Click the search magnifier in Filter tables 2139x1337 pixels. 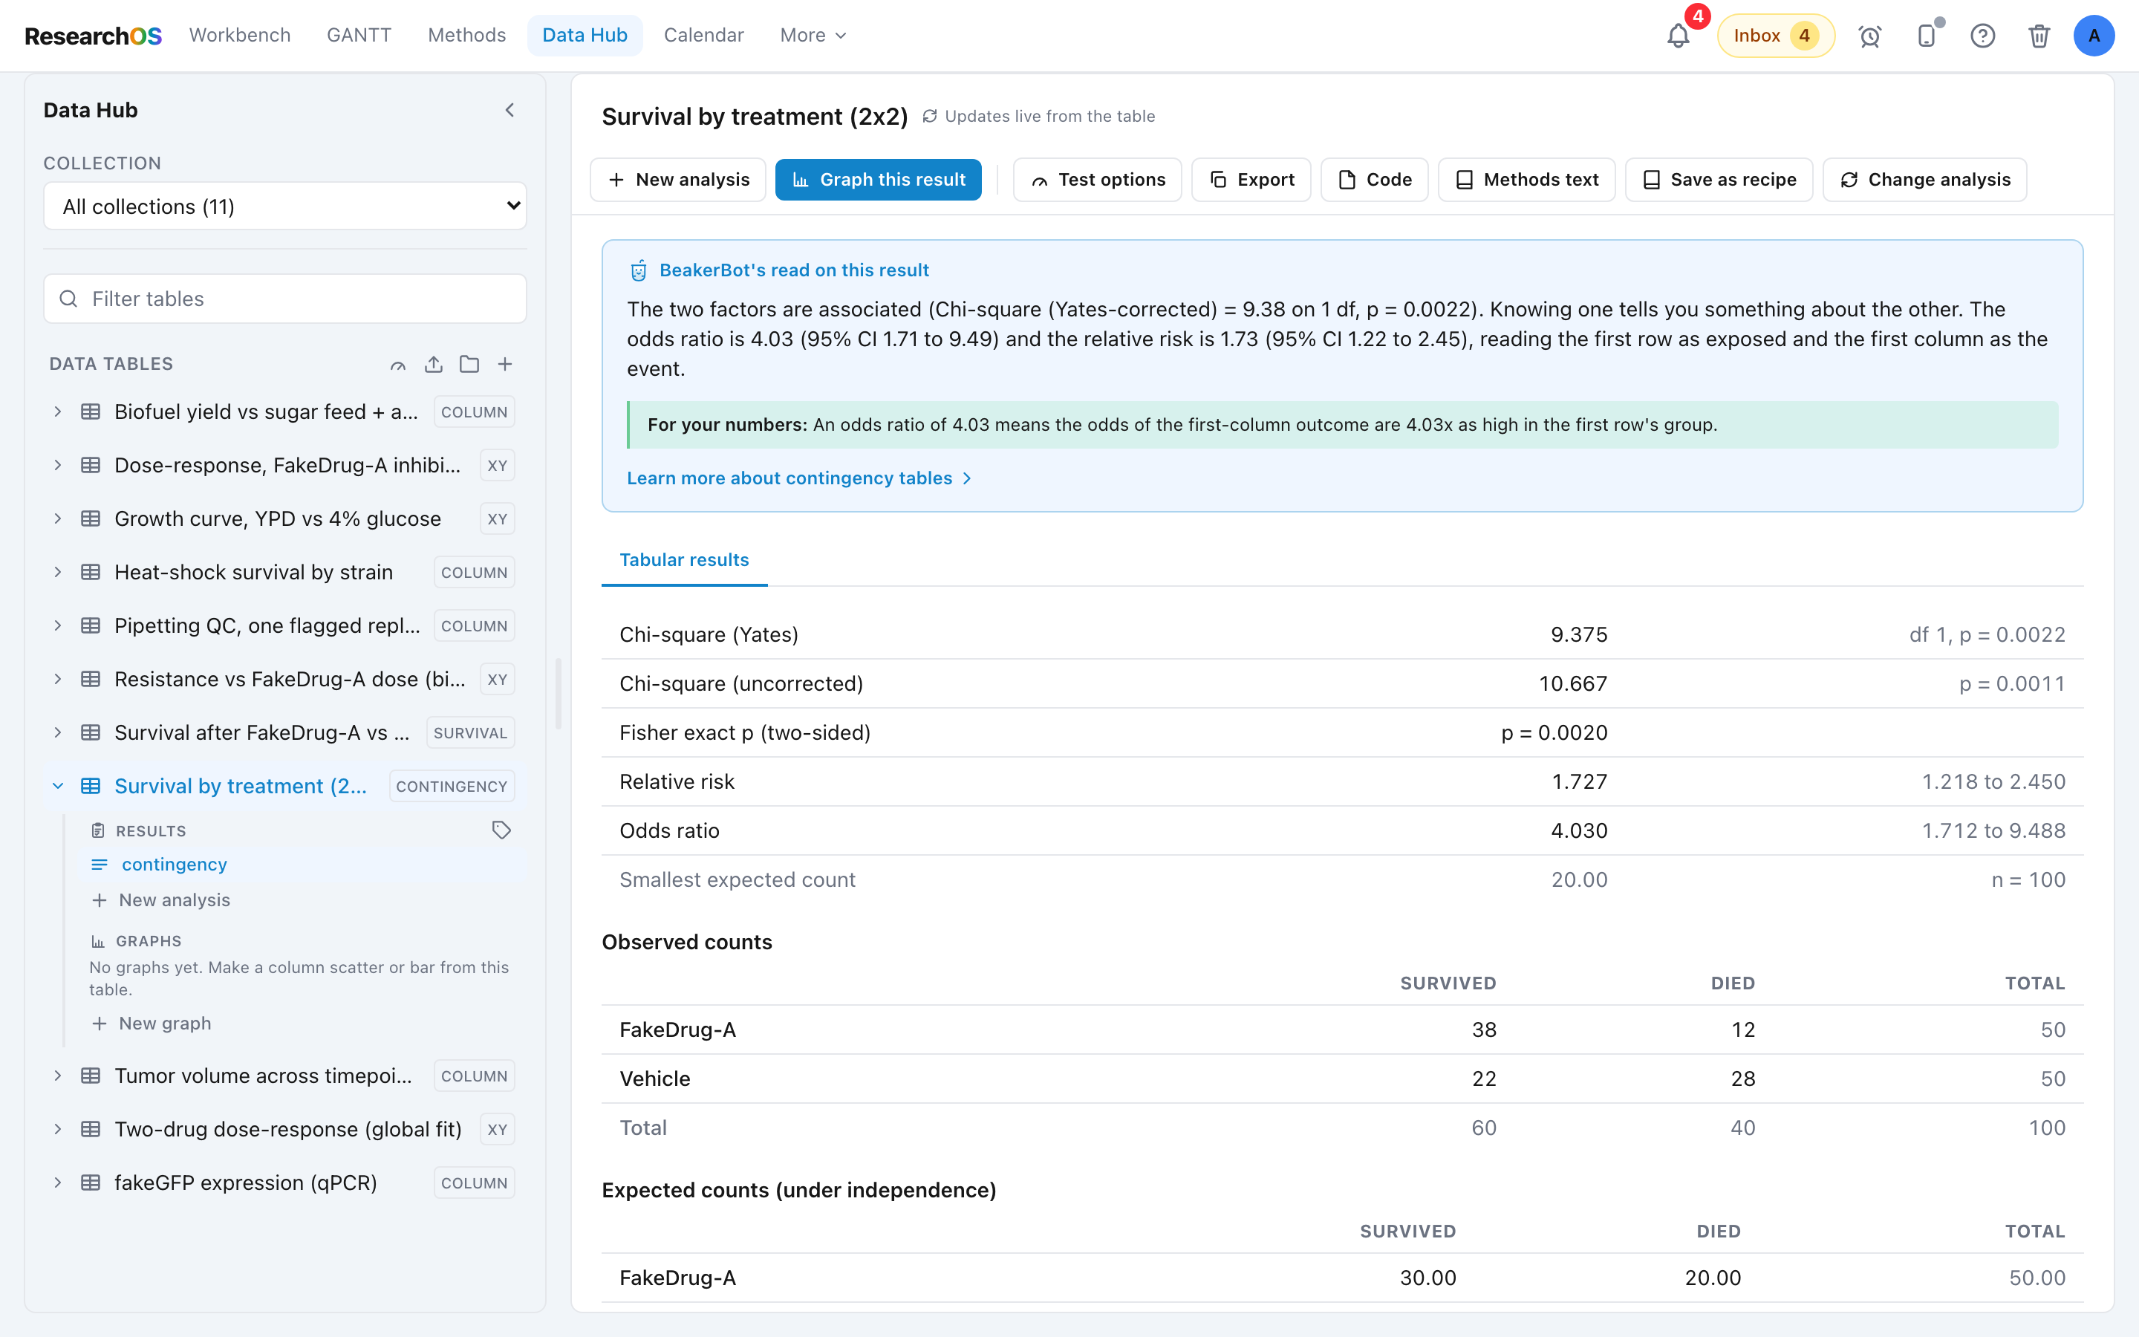68,299
